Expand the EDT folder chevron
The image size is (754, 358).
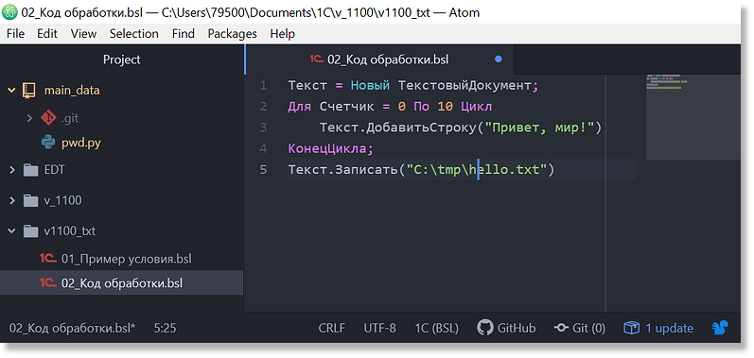11,170
